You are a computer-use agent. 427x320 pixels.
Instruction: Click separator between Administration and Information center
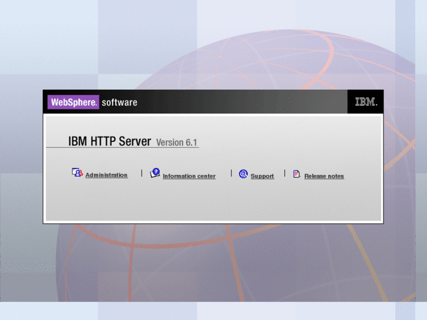tap(142, 173)
